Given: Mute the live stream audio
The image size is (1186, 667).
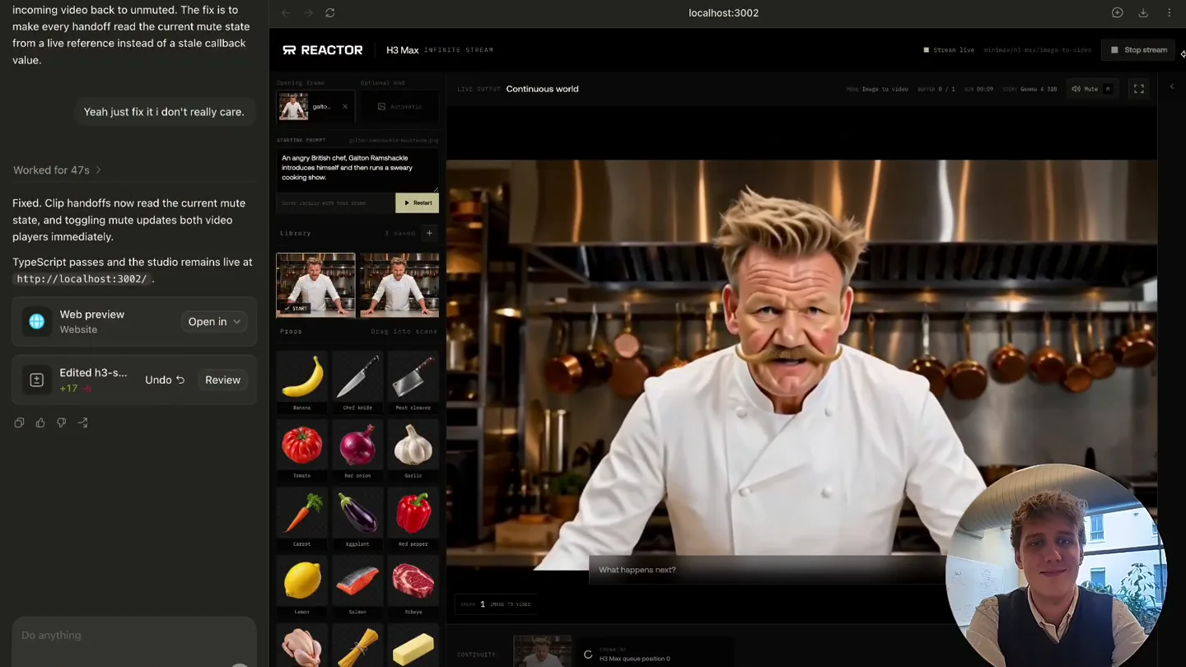Looking at the screenshot, I should pos(1091,89).
